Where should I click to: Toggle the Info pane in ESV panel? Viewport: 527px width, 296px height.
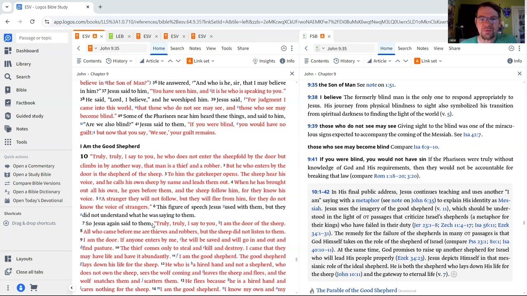(x=287, y=61)
